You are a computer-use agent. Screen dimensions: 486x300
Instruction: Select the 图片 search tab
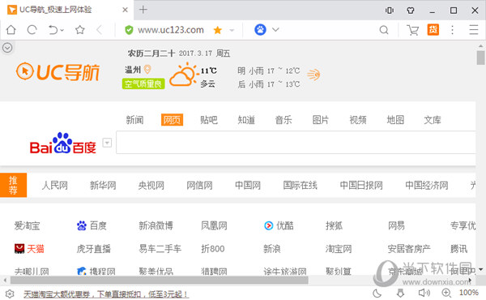click(x=321, y=120)
